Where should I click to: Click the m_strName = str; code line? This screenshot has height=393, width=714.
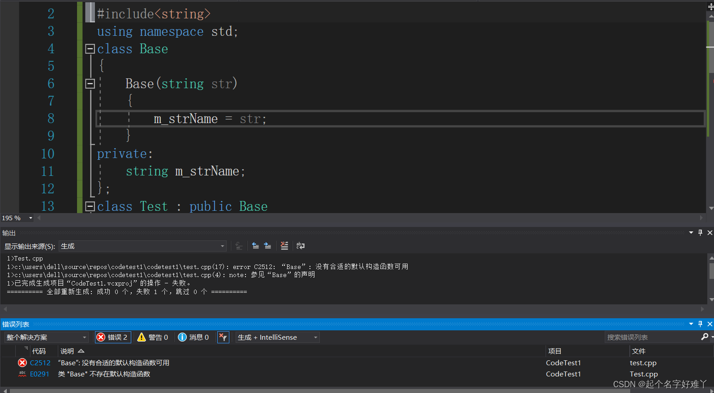pos(210,119)
